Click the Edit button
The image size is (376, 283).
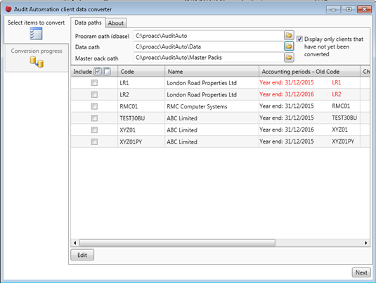tap(82, 255)
